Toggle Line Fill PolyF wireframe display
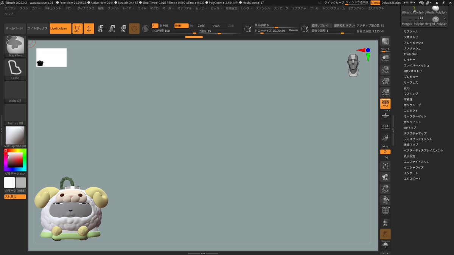The height and width of the screenshot is (255, 454). (385, 211)
